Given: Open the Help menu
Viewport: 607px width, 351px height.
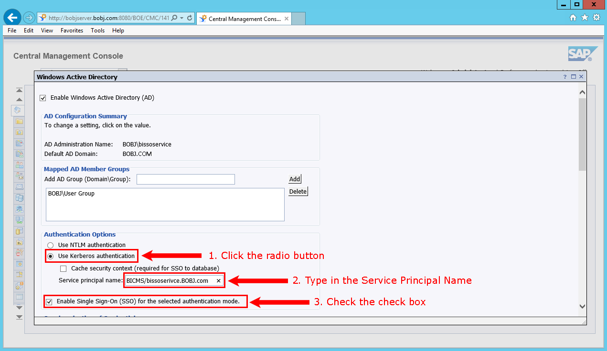Looking at the screenshot, I should pyautogui.click(x=118, y=31).
